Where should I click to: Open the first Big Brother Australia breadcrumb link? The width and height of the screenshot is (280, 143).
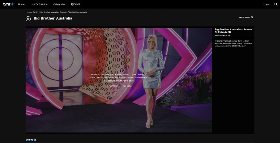(x=49, y=12)
